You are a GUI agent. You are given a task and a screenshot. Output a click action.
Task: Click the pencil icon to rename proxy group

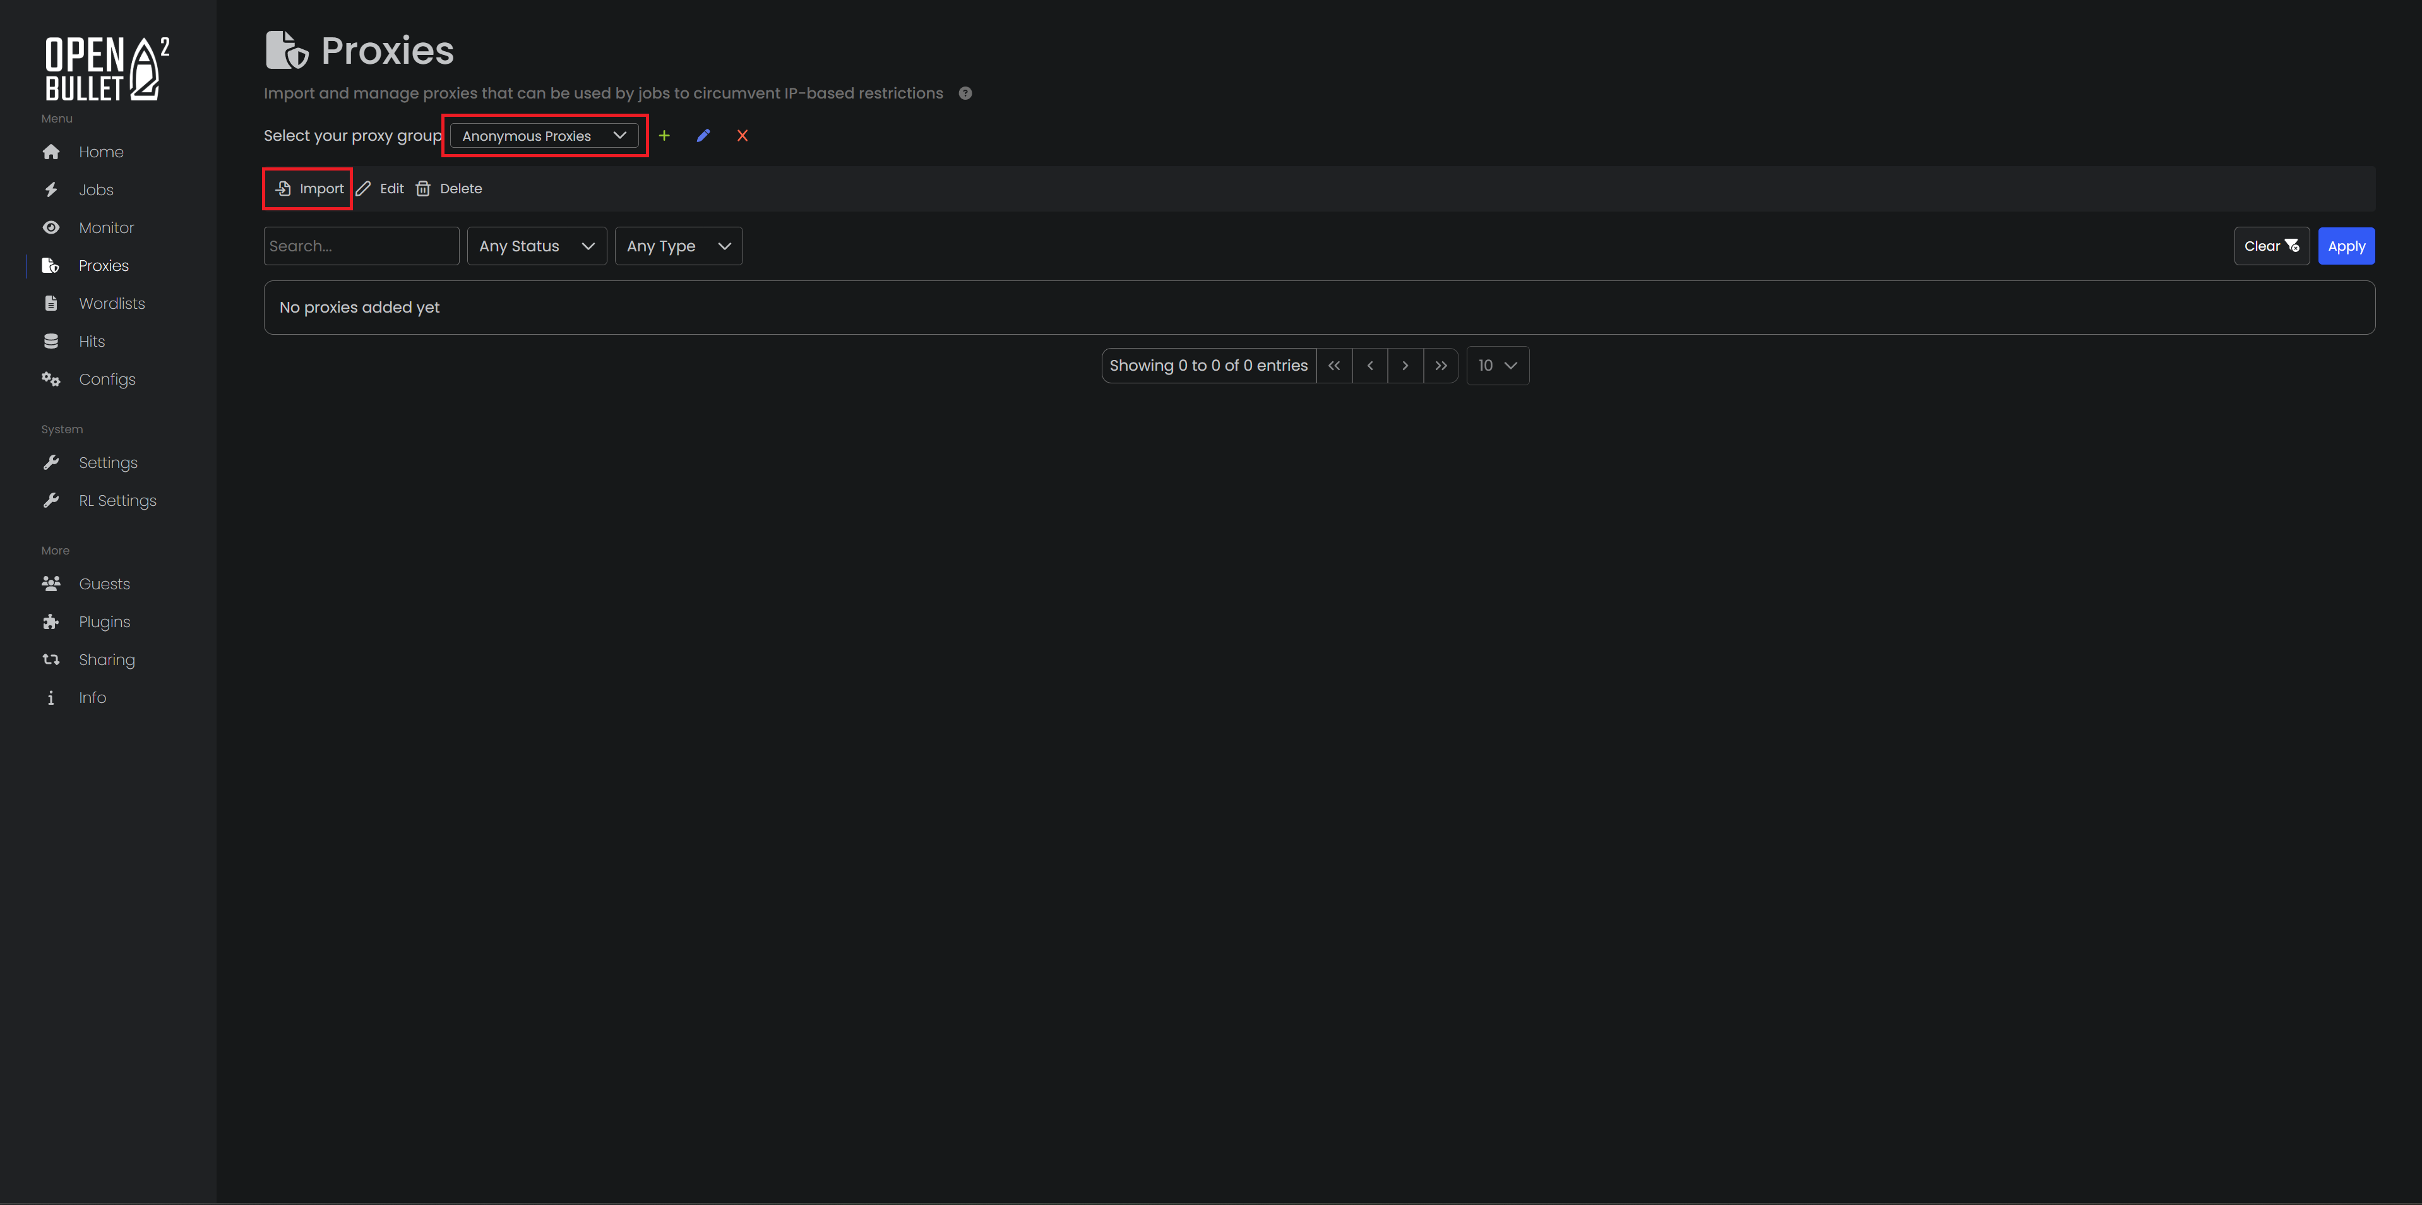click(703, 135)
